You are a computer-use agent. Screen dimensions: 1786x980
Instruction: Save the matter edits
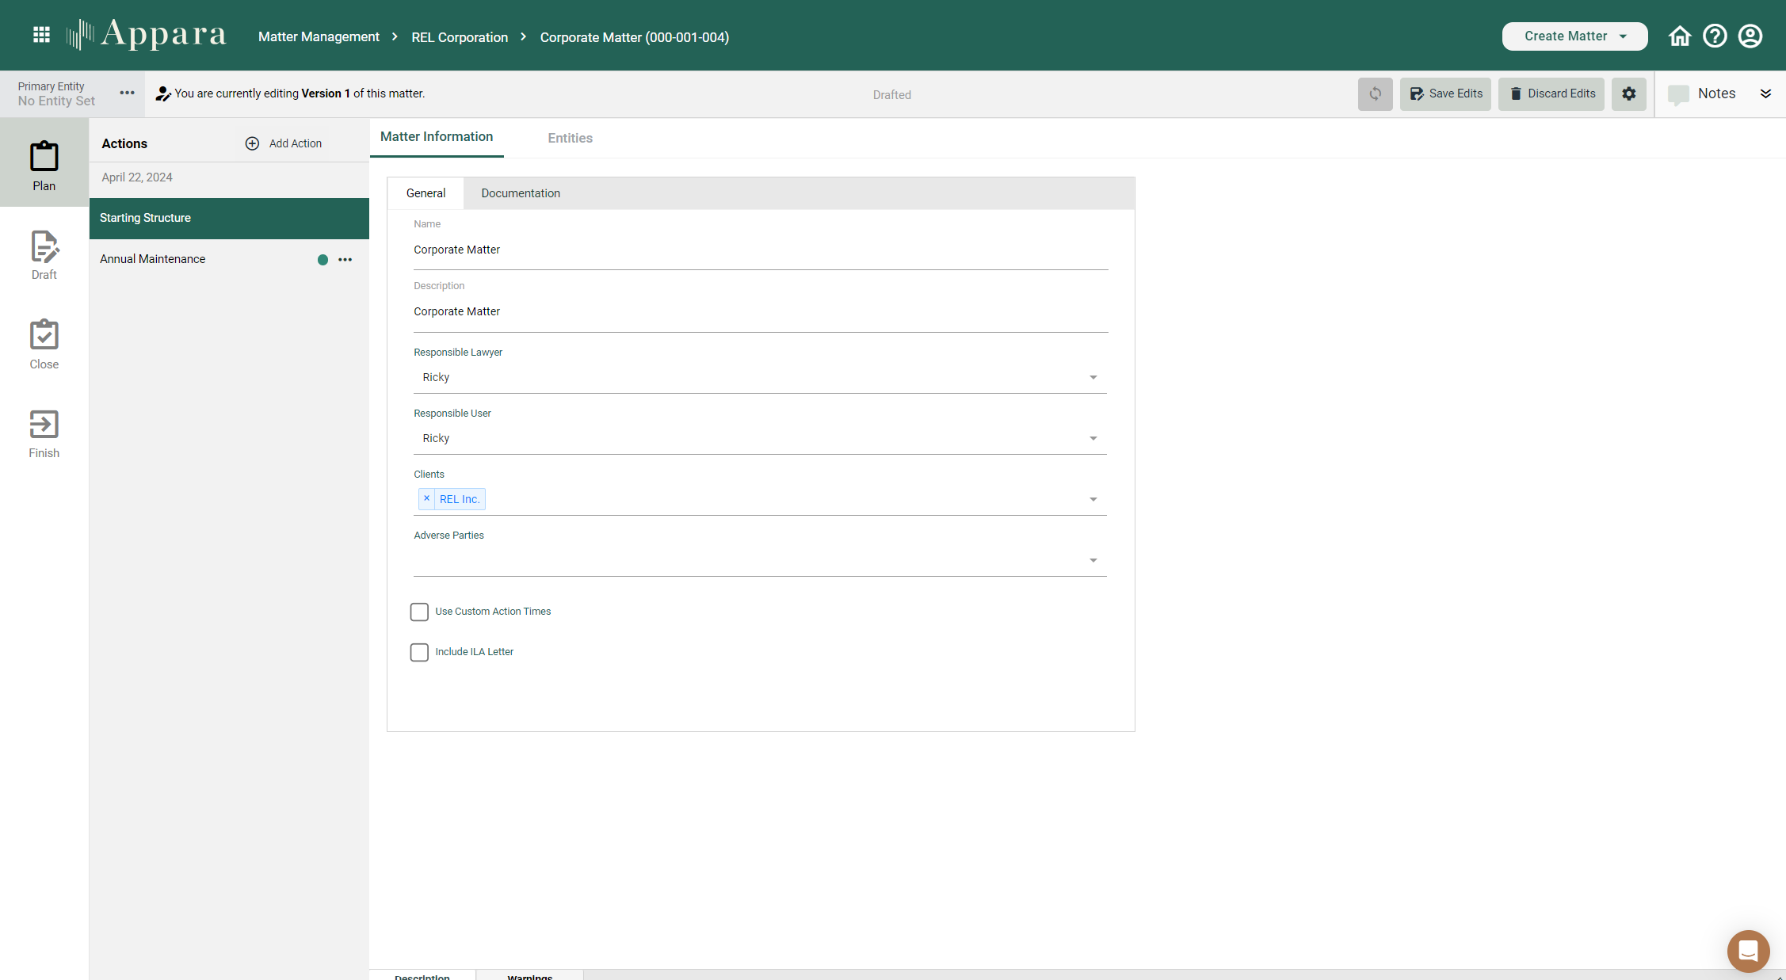(x=1445, y=93)
